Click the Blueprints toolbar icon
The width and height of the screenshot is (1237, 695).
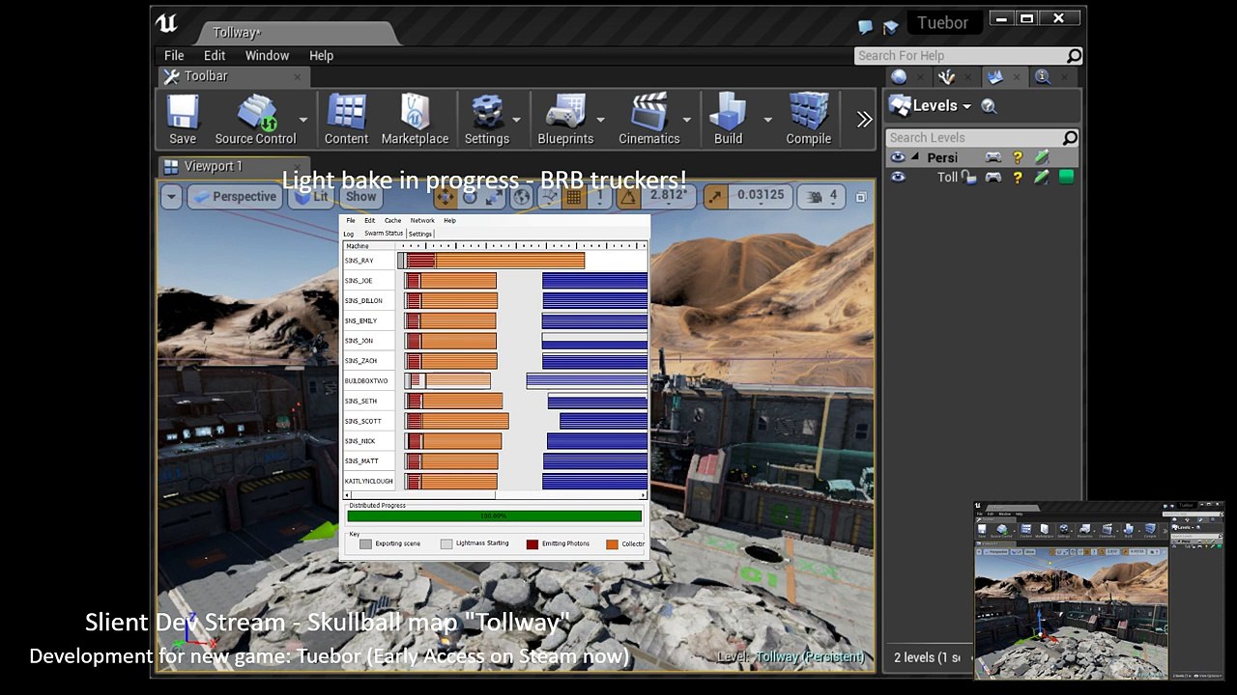click(565, 112)
